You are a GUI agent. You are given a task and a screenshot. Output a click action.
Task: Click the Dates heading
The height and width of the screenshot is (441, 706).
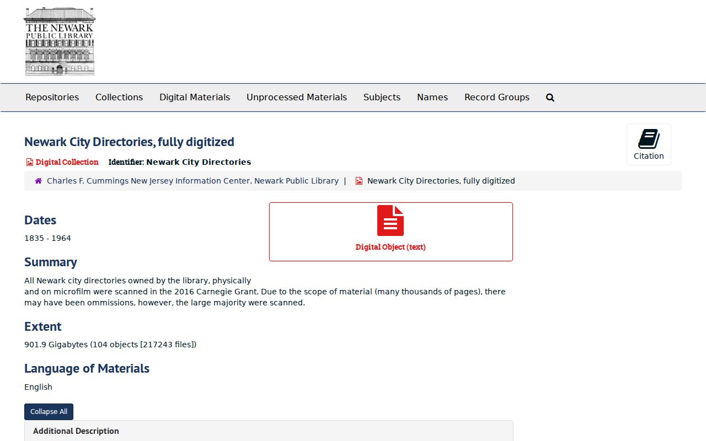pyautogui.click(x=40, y=220)
